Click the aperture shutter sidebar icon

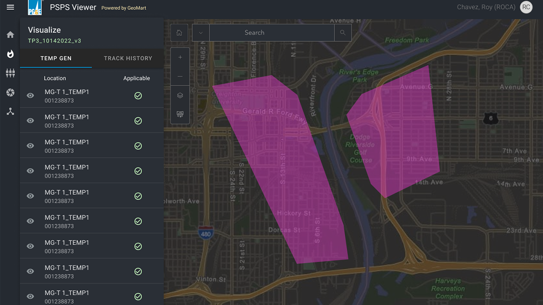(10, 92)
